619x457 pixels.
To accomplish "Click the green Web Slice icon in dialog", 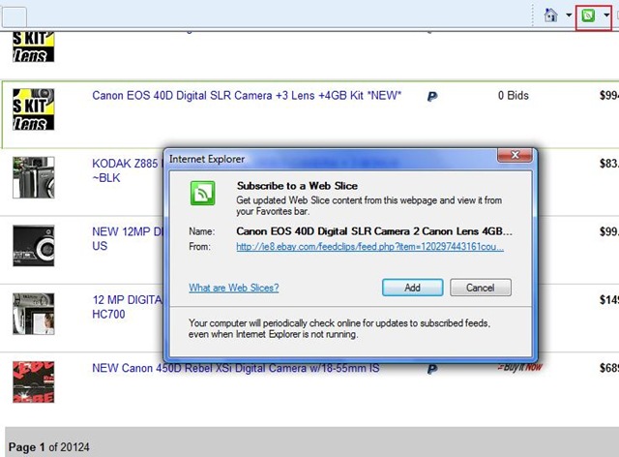I will [202, 194].
